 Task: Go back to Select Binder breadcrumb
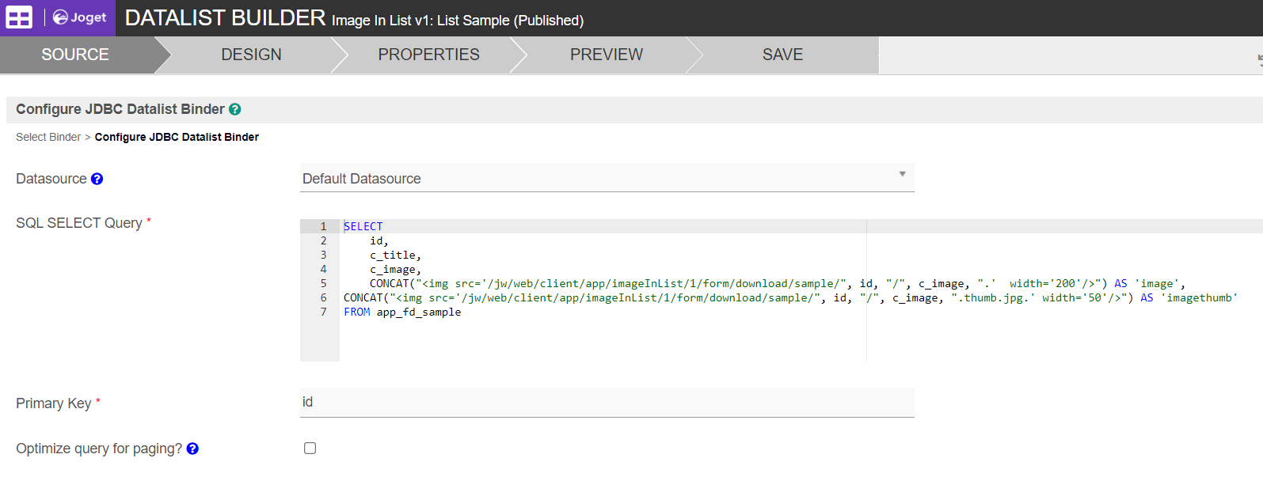point(48,137)
